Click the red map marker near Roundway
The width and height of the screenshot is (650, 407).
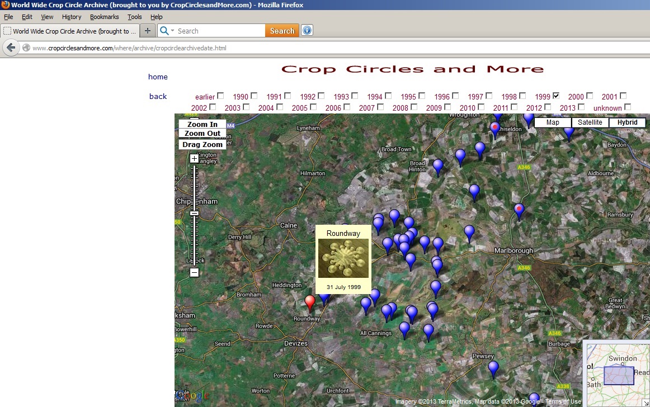[310, 302]
